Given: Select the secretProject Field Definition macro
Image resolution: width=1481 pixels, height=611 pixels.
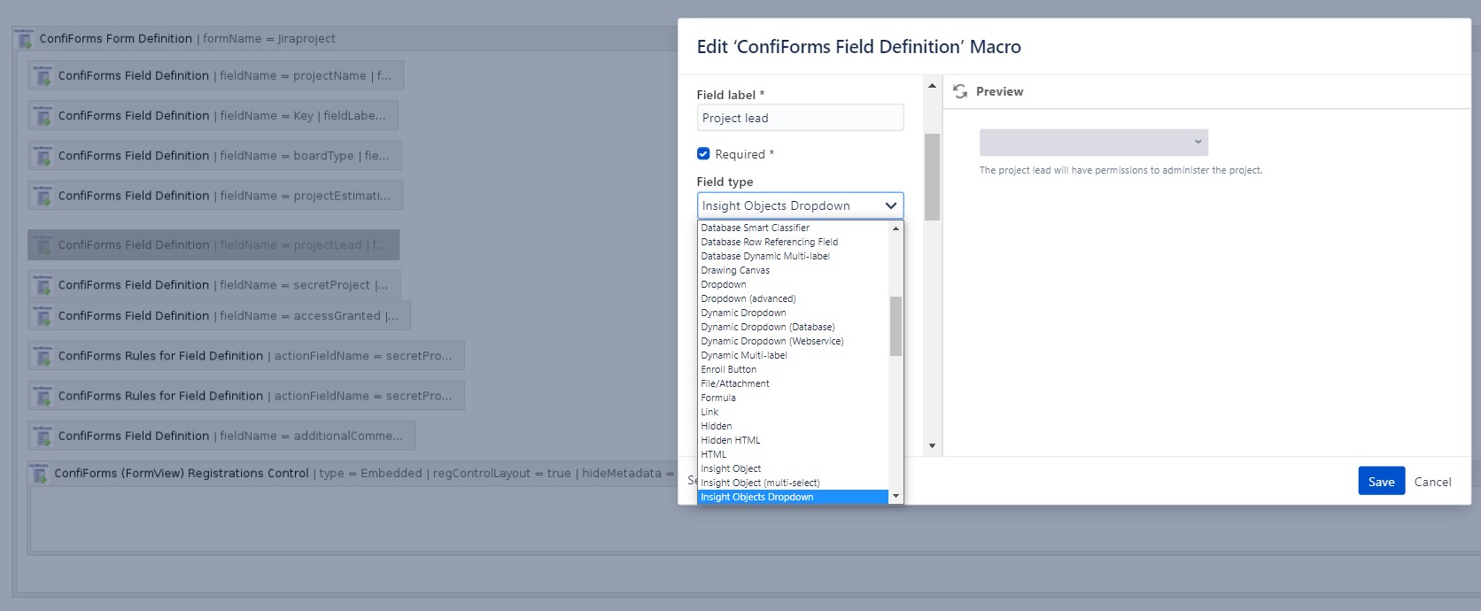Looking at the screenshot, I should (x=214, y=285).
